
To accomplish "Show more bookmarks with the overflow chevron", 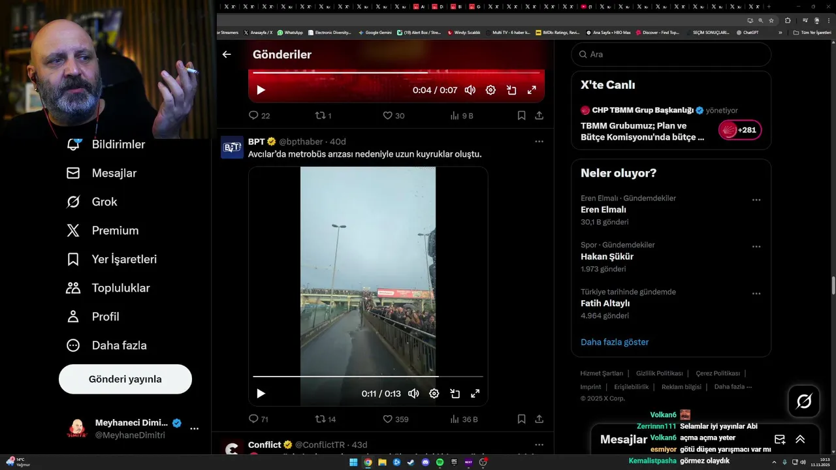I will pyautogui.click(x=780, y=32).
